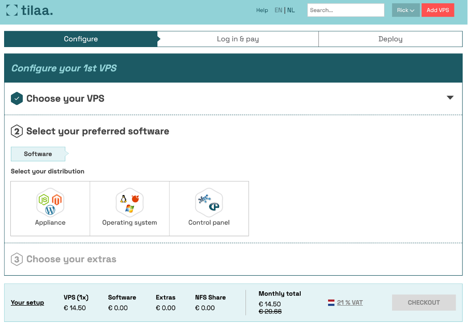Click the Configure your 1st VPS title
This screenshot has width=468, height=329.
(x=64, y=68)
